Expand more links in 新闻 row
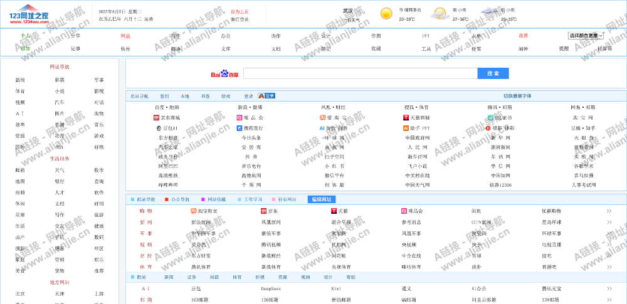The height and width of the screenshot is (304, 627). pos(609,223)
